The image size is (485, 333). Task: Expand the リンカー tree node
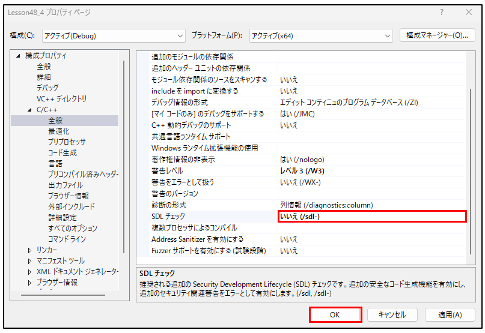pos(30,250)
